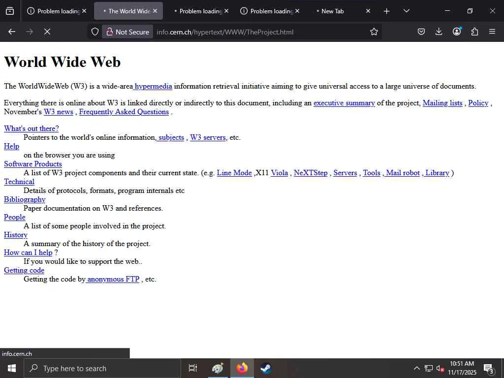Screen dimensions: 504x378
Task: Open the W3 servers link
Action: 208,137
